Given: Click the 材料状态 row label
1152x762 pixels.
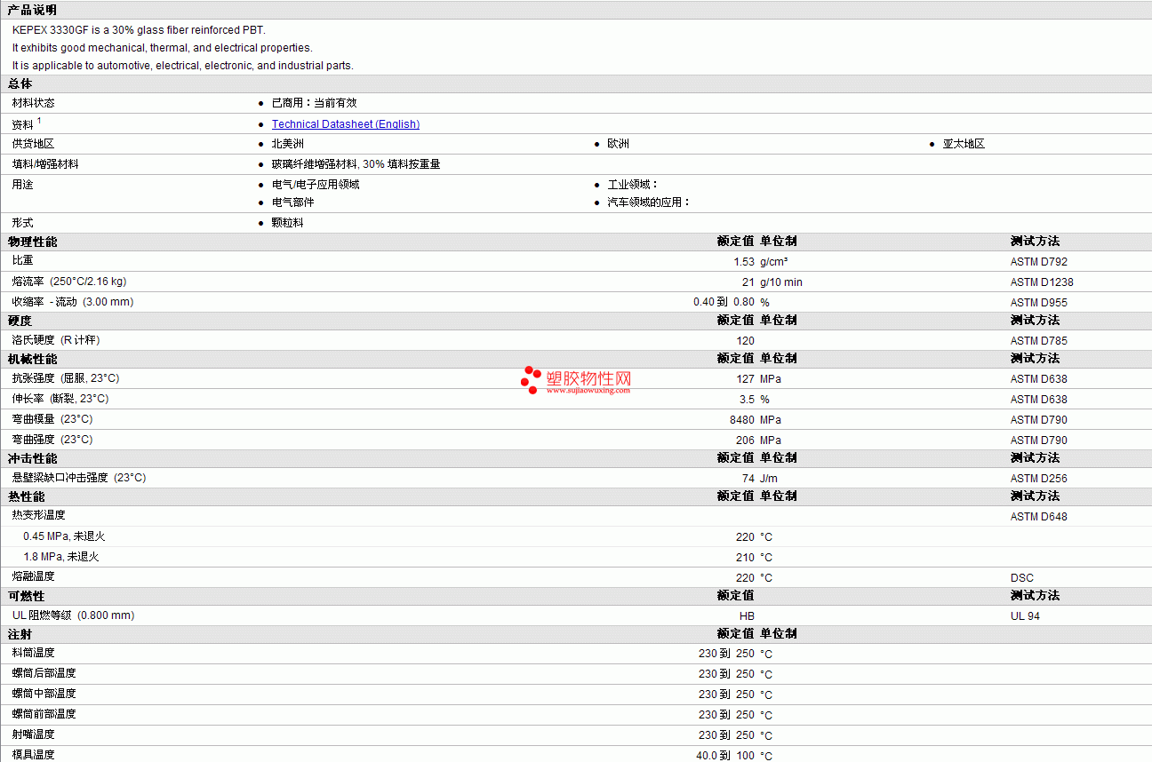Looking at the screenshot, I should coord(33,103).
